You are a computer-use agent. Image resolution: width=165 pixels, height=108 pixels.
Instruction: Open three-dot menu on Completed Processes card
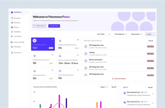[78, 40]
